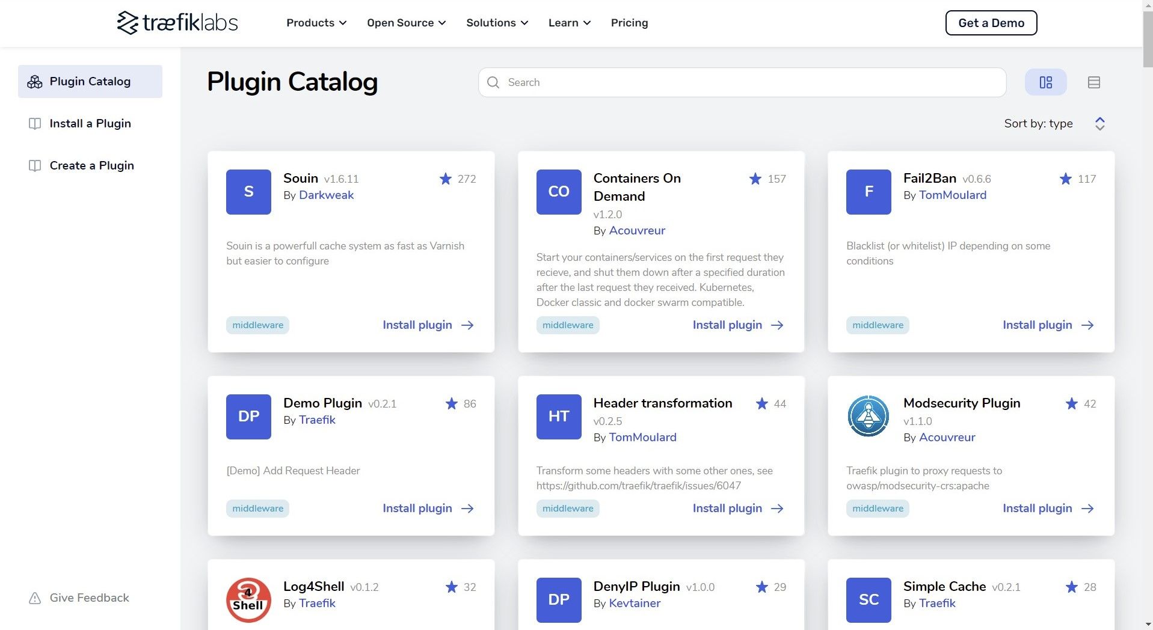This screenshot has width=1153, height=630.
Task: Expand the Products menu
Action: pyautogui.click(x=316, y=23)
